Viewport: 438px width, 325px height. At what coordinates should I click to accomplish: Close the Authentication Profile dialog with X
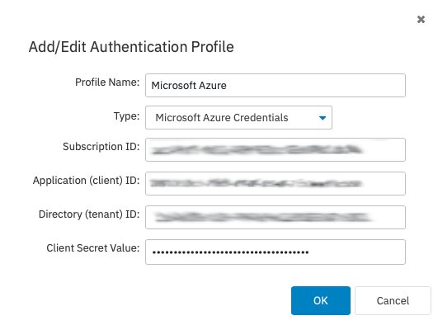tap(421, 20)
